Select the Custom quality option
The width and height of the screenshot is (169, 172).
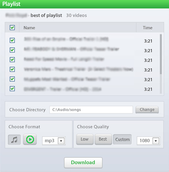click(122, 139)
